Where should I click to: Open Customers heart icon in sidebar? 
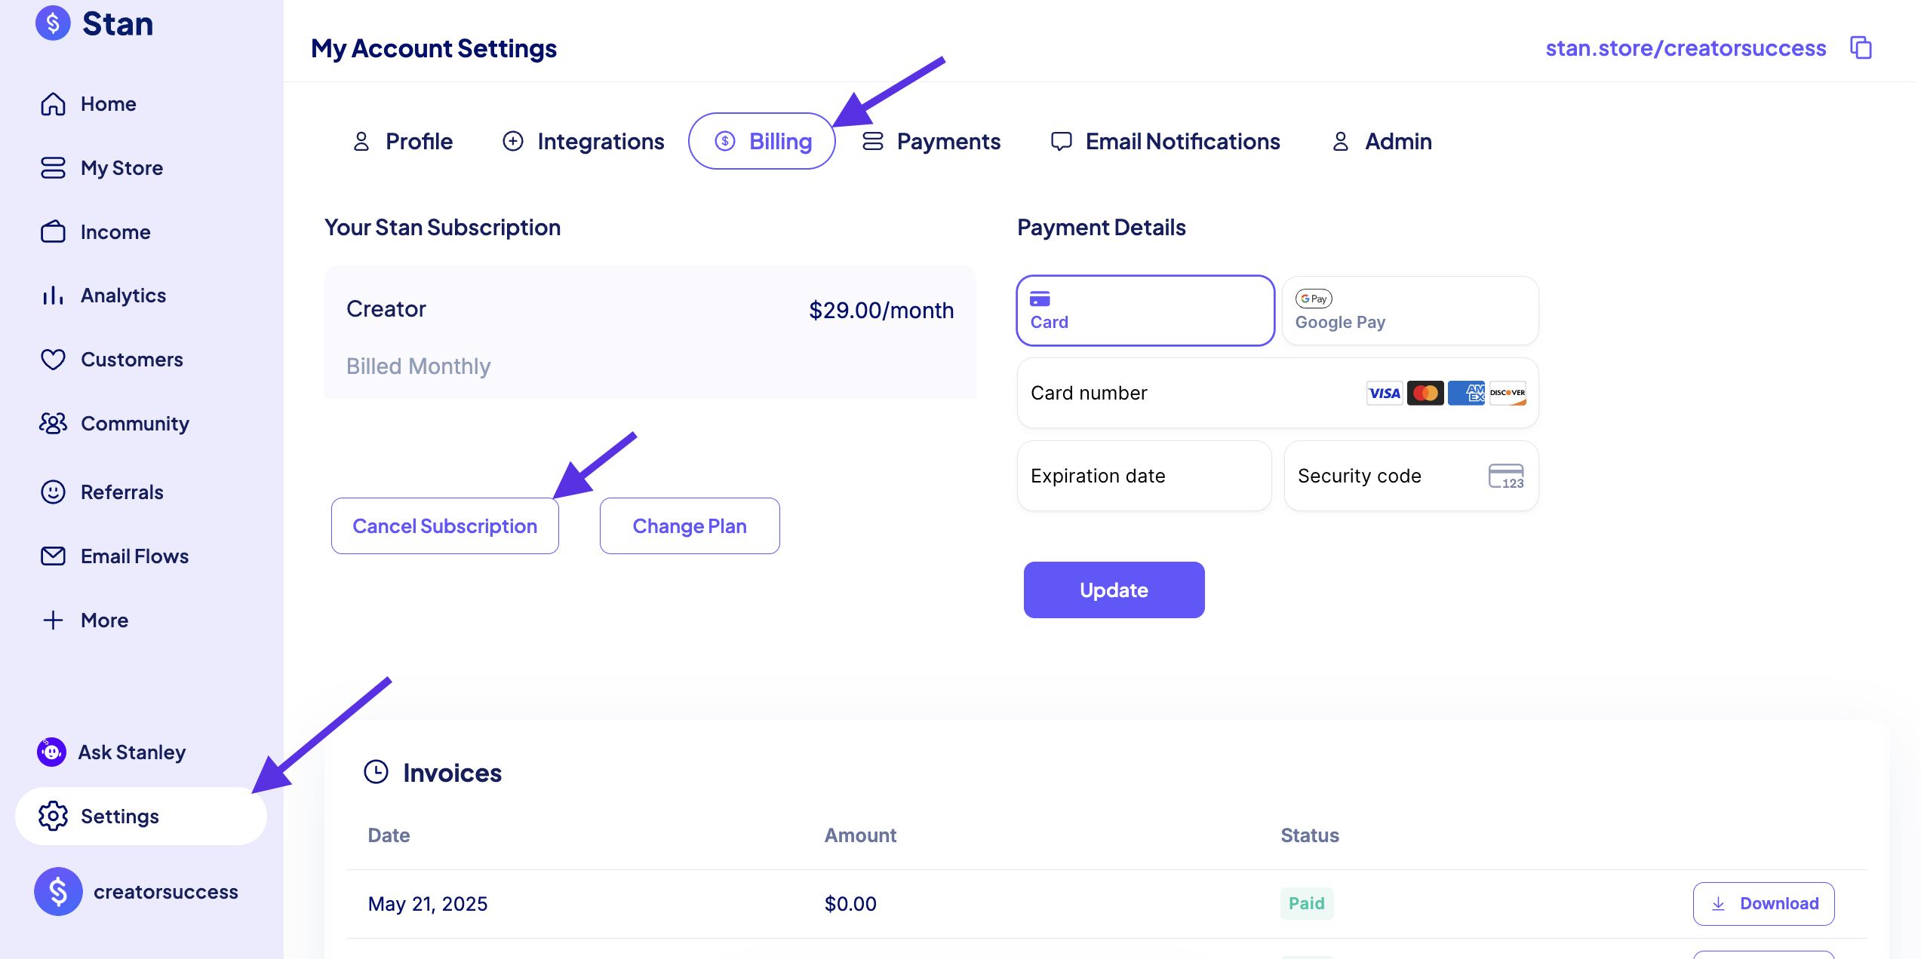click(53, 360)
